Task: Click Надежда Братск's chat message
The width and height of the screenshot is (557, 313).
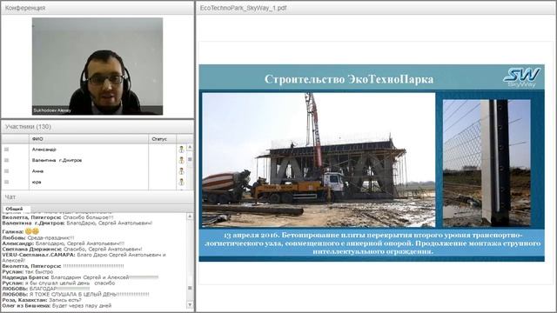Action: tap(80, 277)
